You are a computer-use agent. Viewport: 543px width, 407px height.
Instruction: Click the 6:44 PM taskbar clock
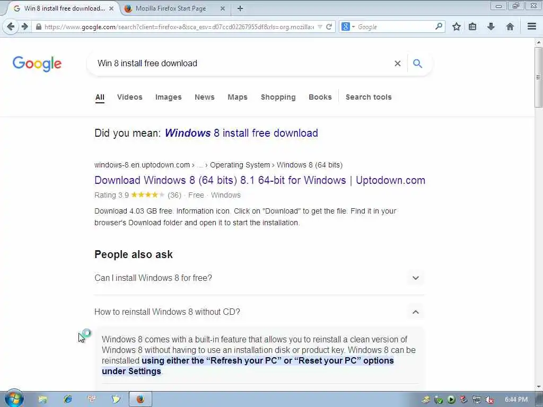[x=516, y=400]
